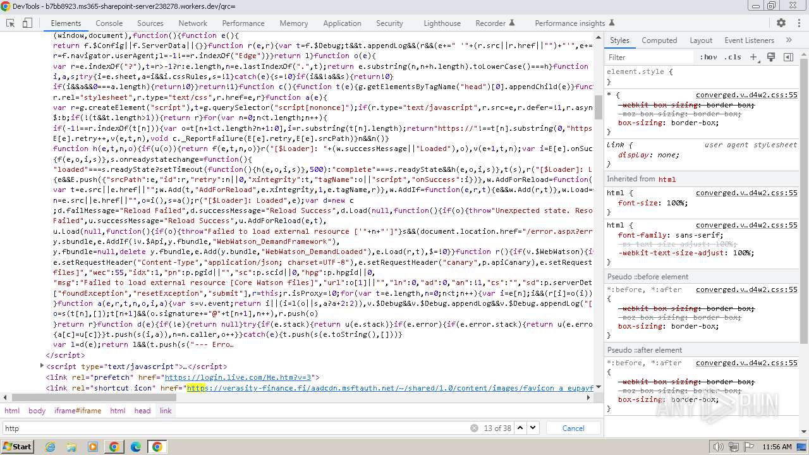The image size is (809, 455).
Task: Open the Memory tab
Action: click(x=294, y=23)
